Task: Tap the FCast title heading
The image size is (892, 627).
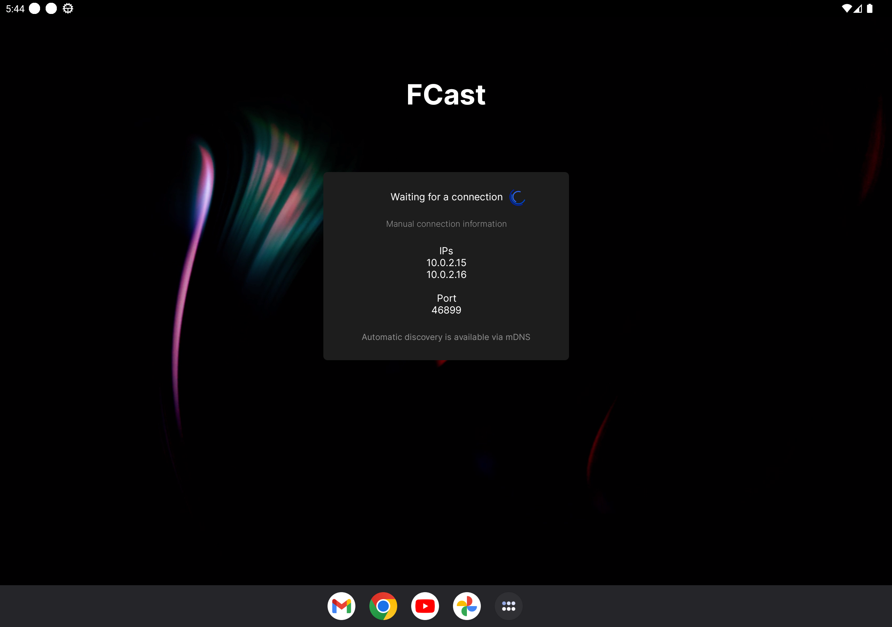Action: pos(446,94)
